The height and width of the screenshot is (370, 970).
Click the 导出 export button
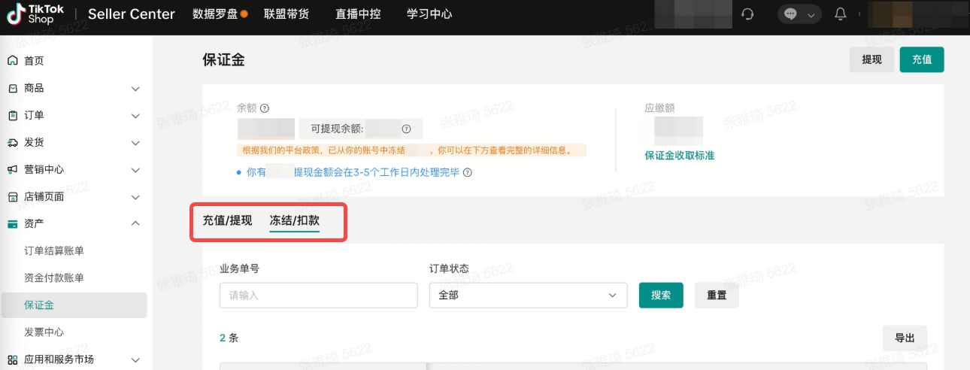pos(905,338)
